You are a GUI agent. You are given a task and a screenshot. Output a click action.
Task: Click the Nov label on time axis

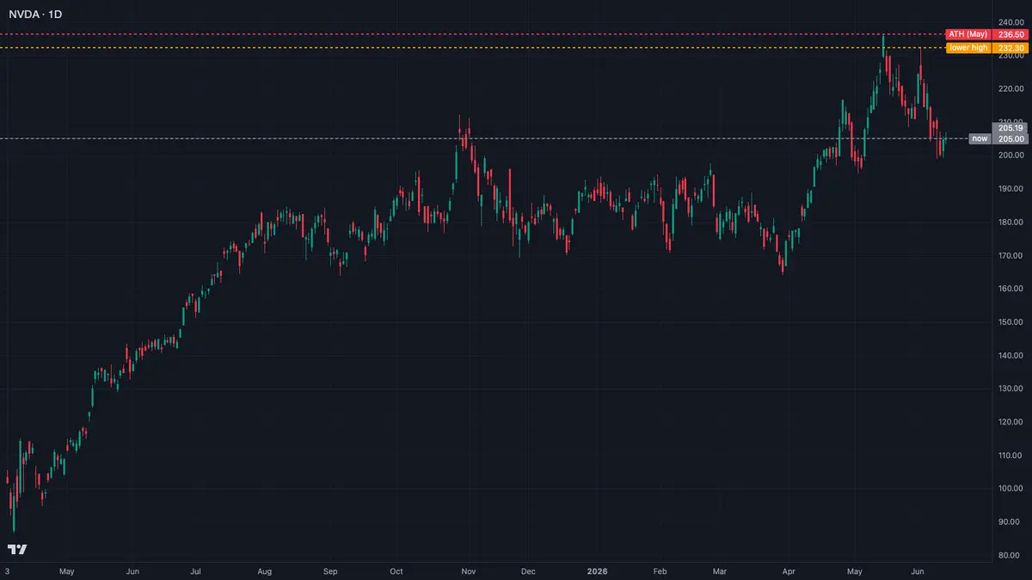469,571
